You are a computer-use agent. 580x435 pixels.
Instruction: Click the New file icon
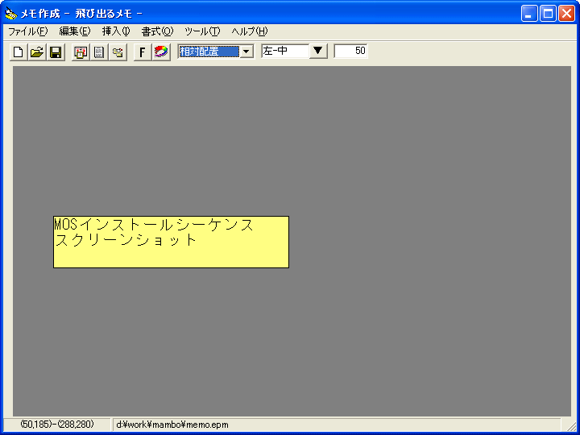click(18, 52)
